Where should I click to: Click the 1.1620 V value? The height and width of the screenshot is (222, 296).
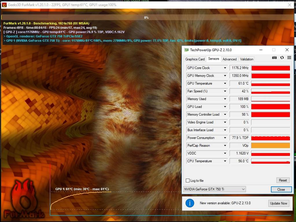[x=239, y=153]
